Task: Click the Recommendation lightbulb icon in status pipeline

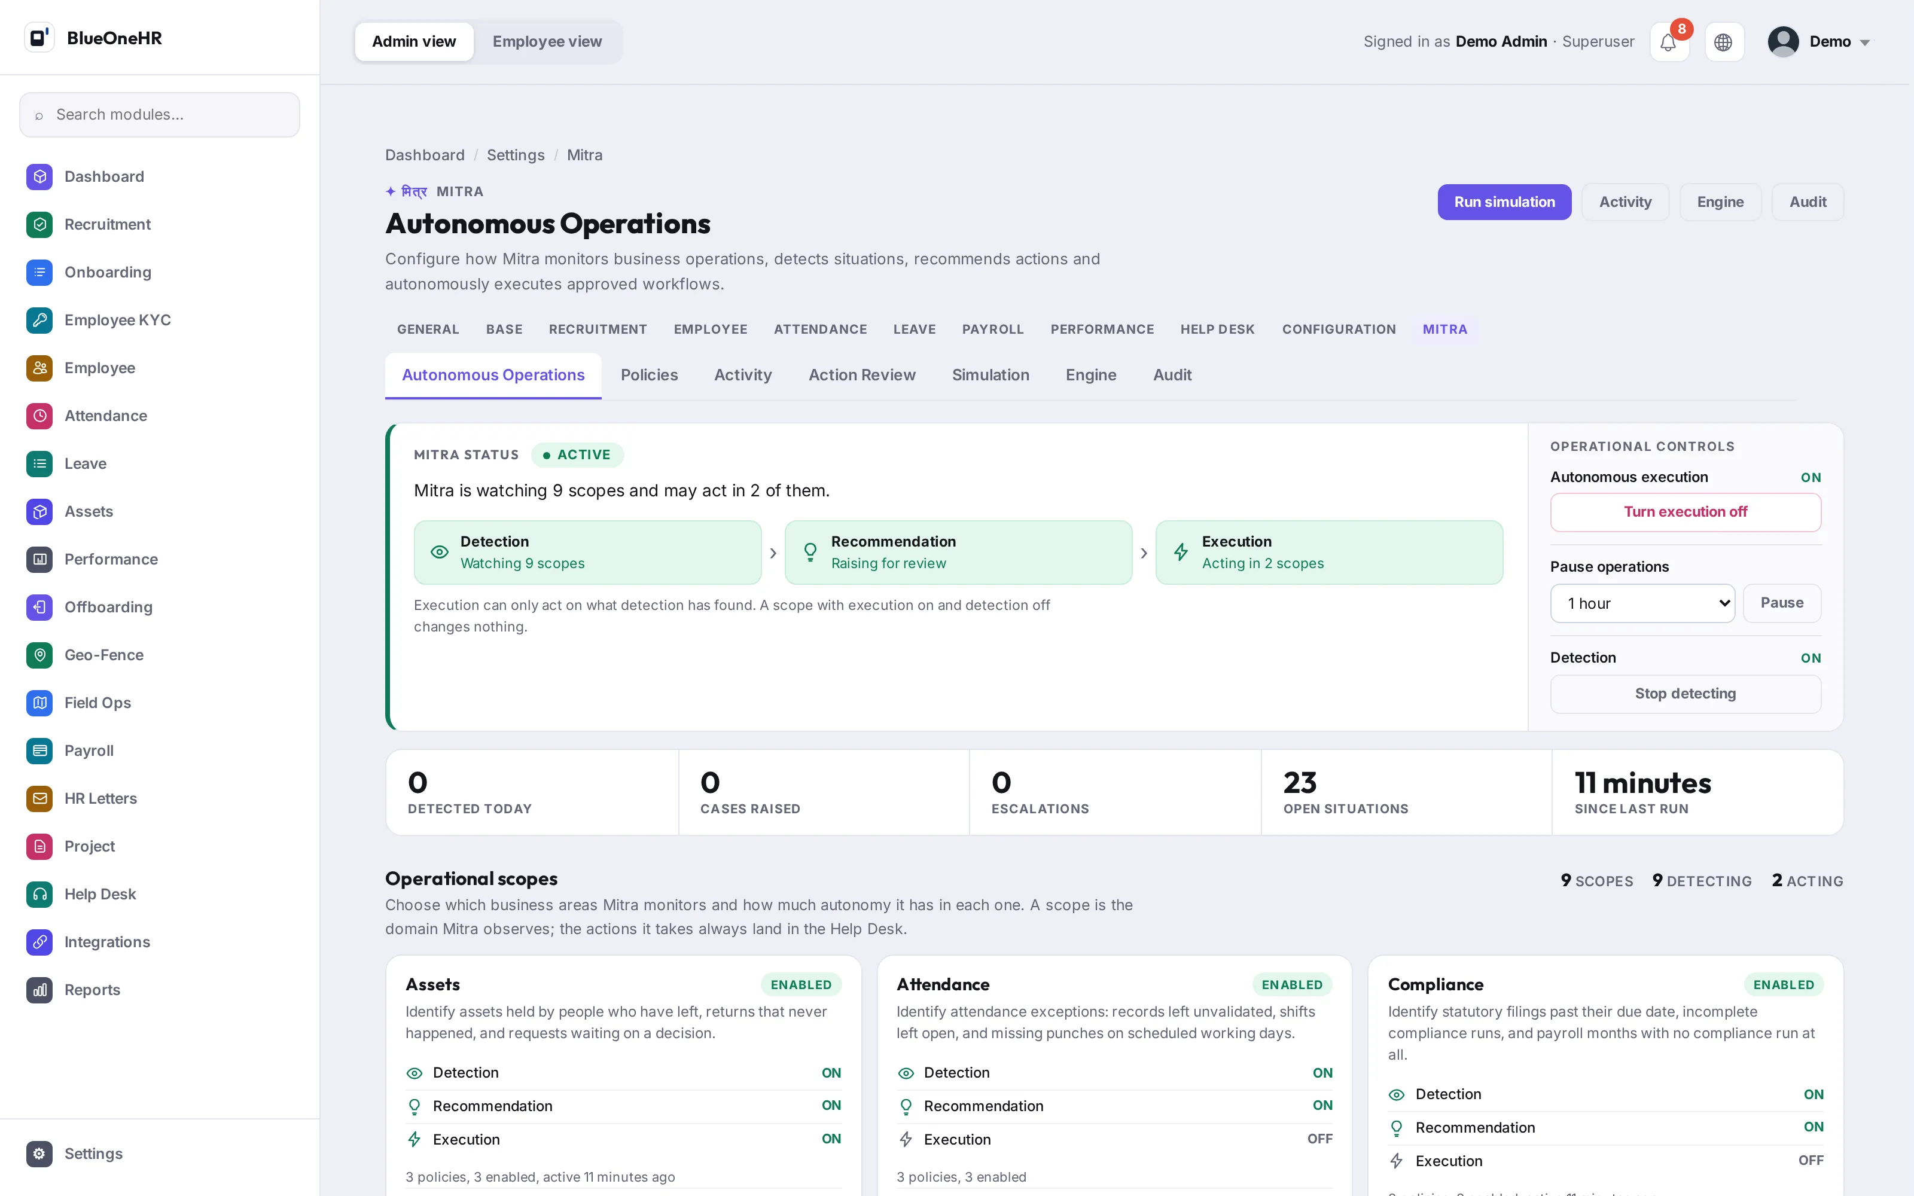Action: (x=810, y=552)
